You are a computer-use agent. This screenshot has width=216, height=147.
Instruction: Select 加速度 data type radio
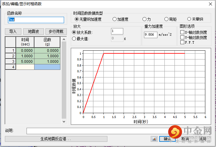114,19
